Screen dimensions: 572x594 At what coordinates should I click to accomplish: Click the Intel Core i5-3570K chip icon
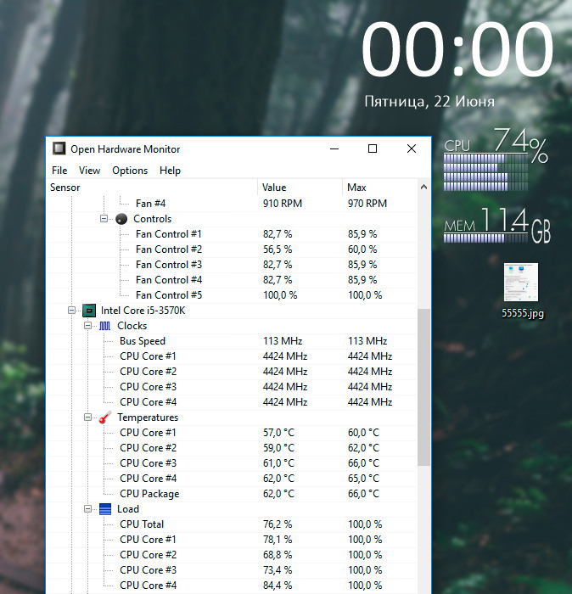click(89, 311)
